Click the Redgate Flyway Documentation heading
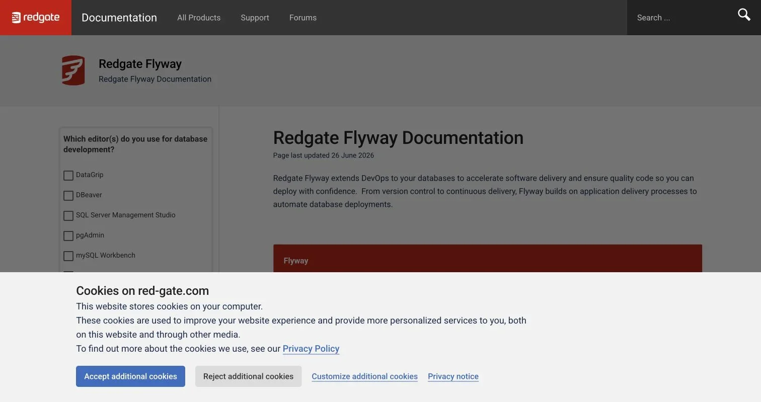This screenshot has width=761, height=402. (x=398, y=137)
